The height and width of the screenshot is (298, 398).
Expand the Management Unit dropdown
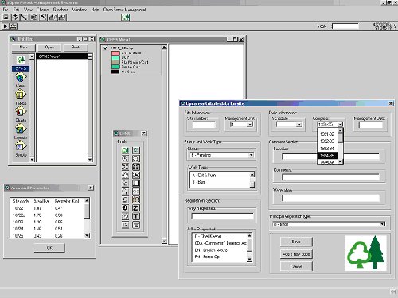(x=249, y=125)
